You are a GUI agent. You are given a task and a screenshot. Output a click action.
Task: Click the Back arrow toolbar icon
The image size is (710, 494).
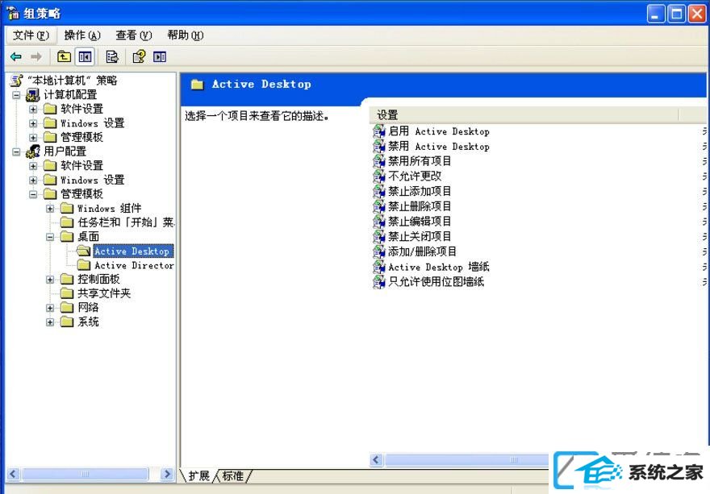click(x=16, y=56)
